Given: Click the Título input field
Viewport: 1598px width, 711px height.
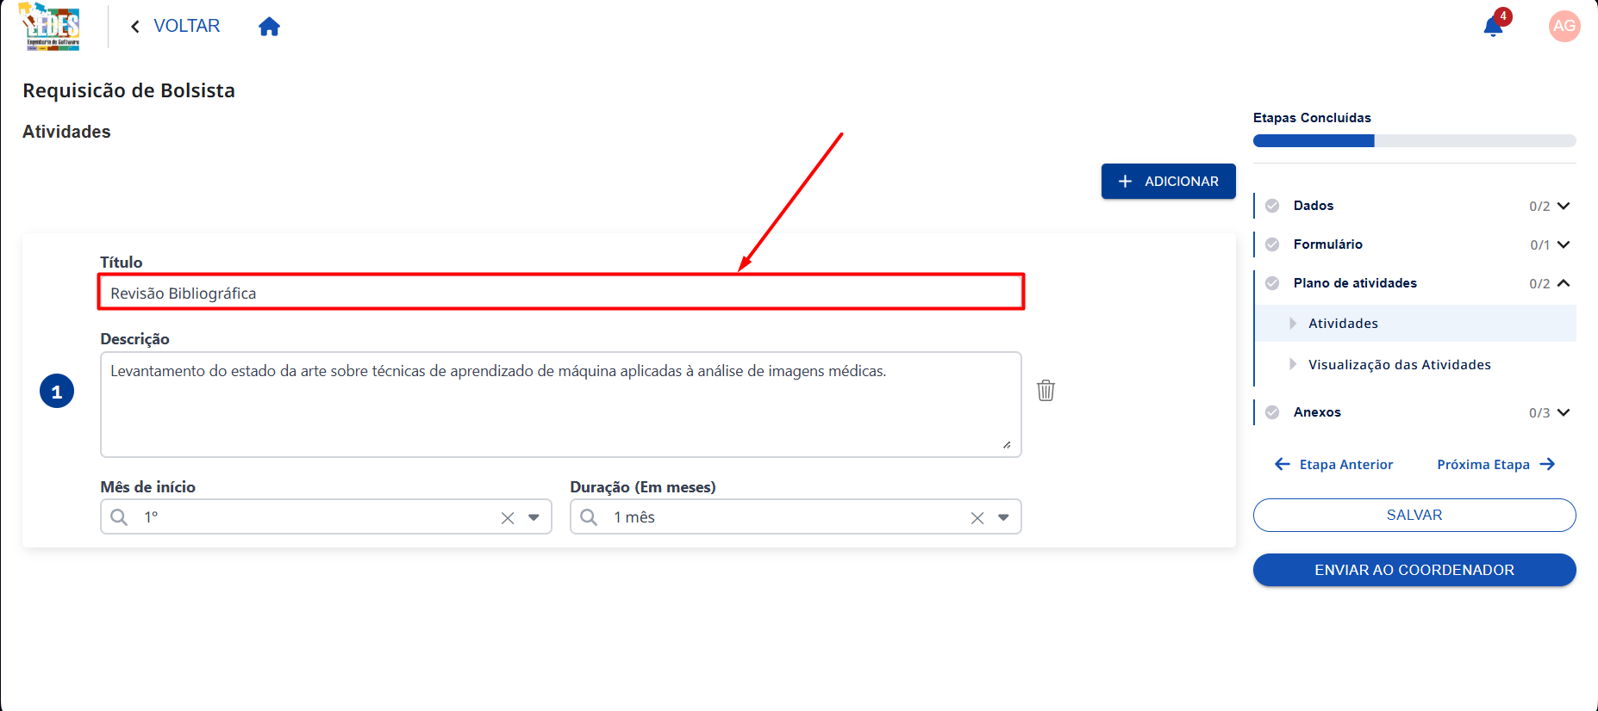Looking at the screenshot, I should [x=561, y=293].
